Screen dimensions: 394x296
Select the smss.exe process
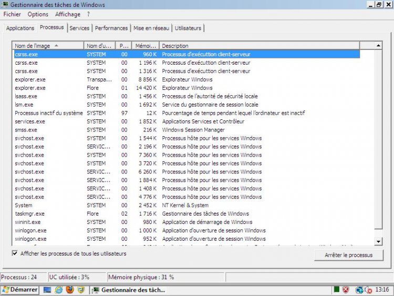coord(187,130)
